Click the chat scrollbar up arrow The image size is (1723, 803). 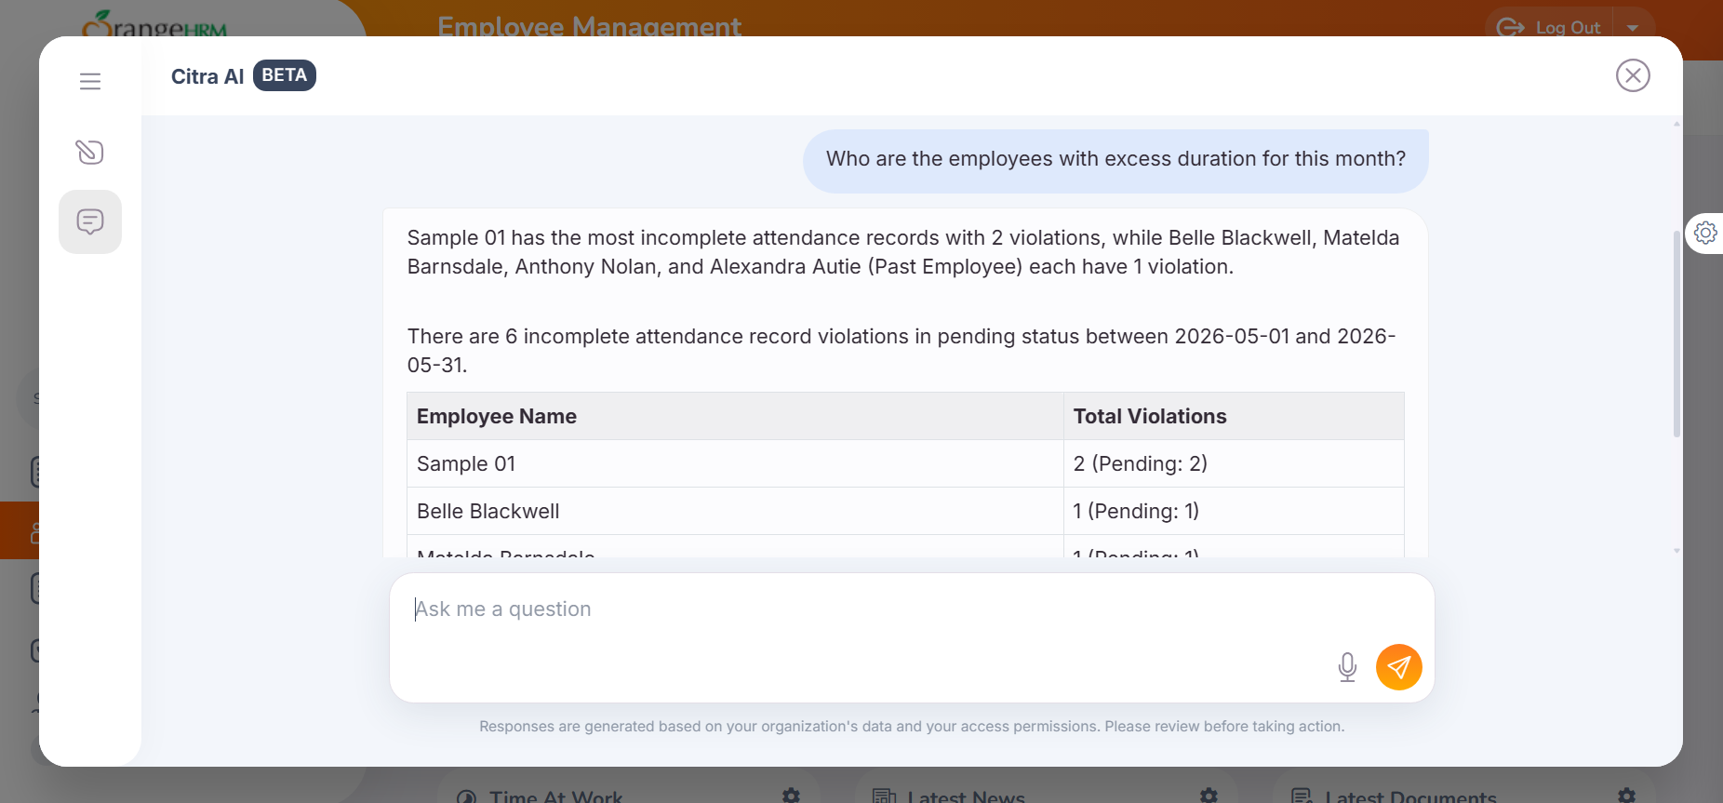tap(1676, 123)
